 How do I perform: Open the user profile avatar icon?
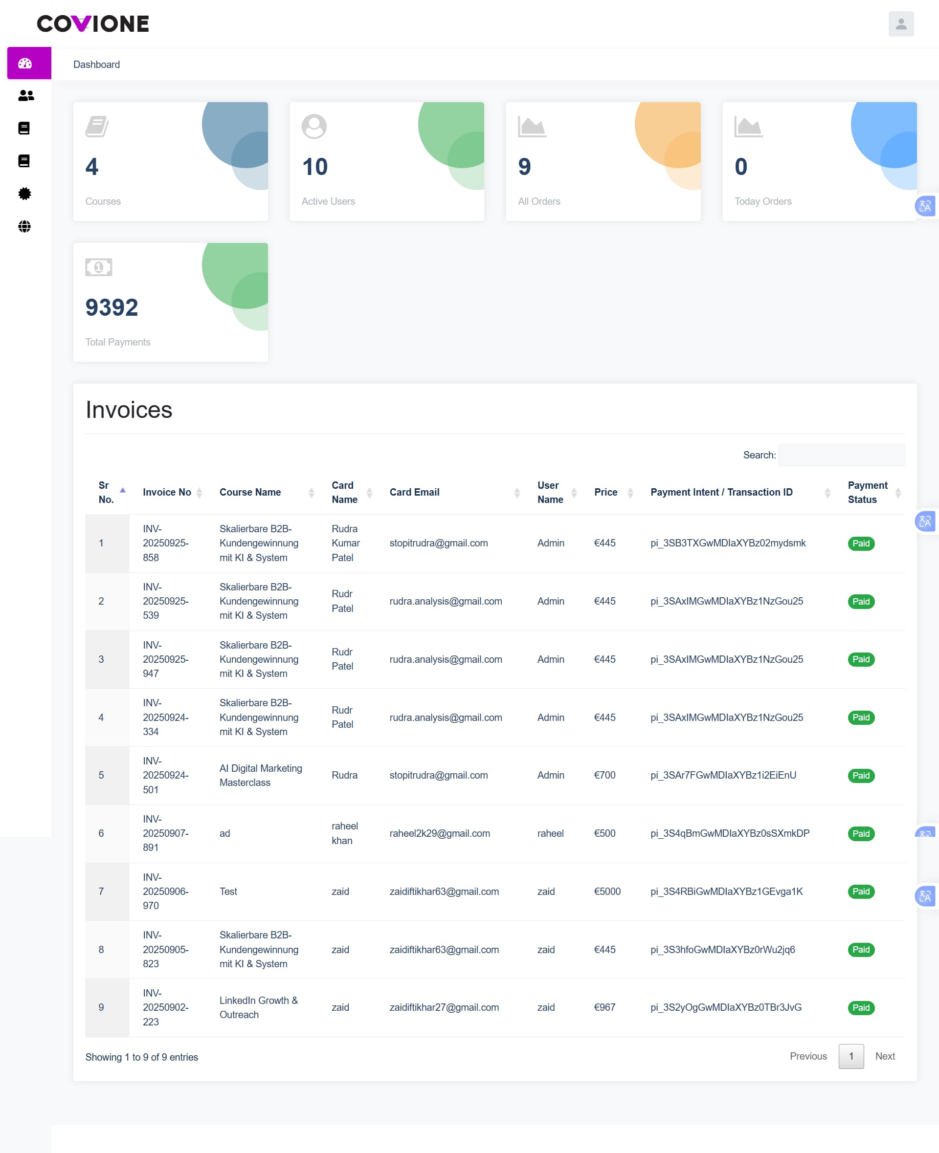pyautogui.click(x=900, y=24)
